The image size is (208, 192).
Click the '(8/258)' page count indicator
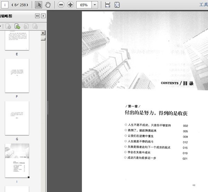pos(20,5)
